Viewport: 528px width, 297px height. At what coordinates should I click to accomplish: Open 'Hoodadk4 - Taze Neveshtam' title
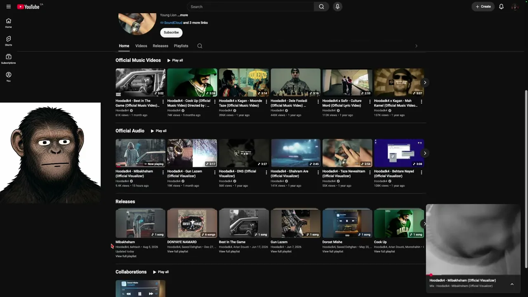[344, 174]
